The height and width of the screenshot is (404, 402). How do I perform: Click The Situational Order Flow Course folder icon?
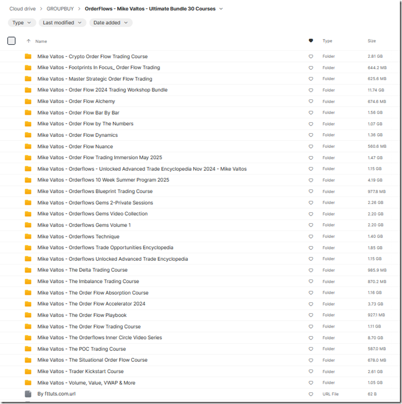pos(28,360)
